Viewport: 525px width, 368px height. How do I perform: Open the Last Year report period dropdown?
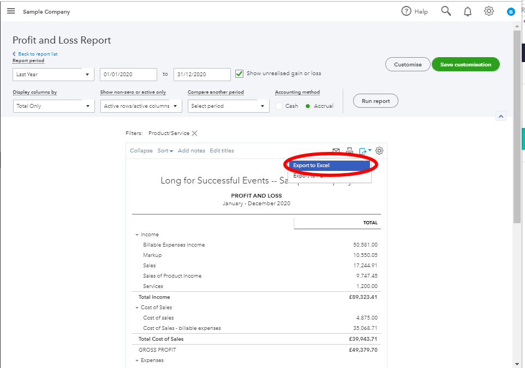pos(53,75)
